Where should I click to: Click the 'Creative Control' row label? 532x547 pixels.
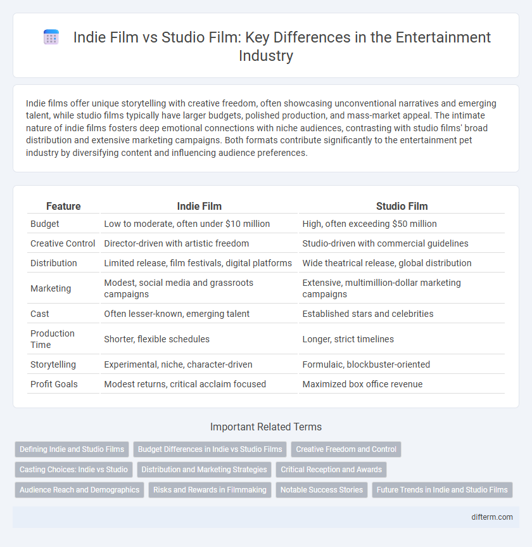pyautogui.click(x=63, y=243)
